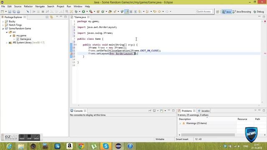The image size is (267, 150).
Task: Switch to the Javadoc tab
Action: (204, 111)
